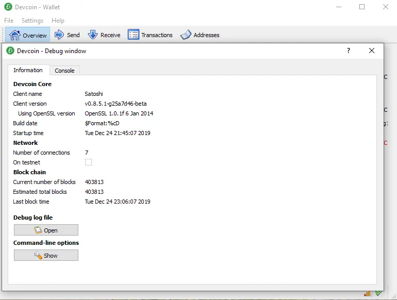Select the number of connections value 7
397x300 pixels.
pos(87,153)
